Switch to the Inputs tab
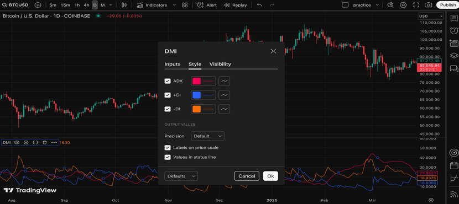 click(173, 64)
